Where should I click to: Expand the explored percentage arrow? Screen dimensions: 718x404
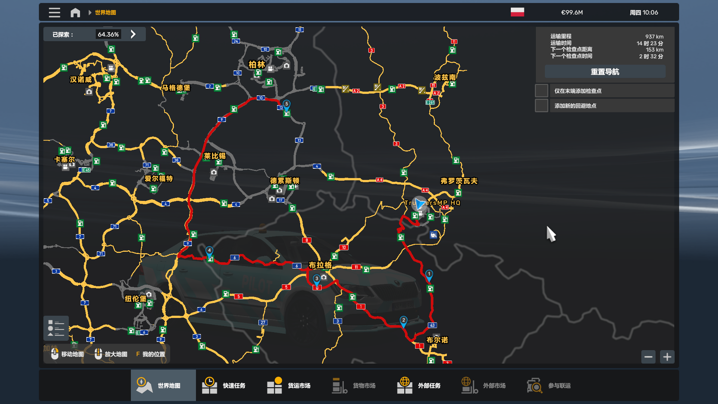coord(133,34)
